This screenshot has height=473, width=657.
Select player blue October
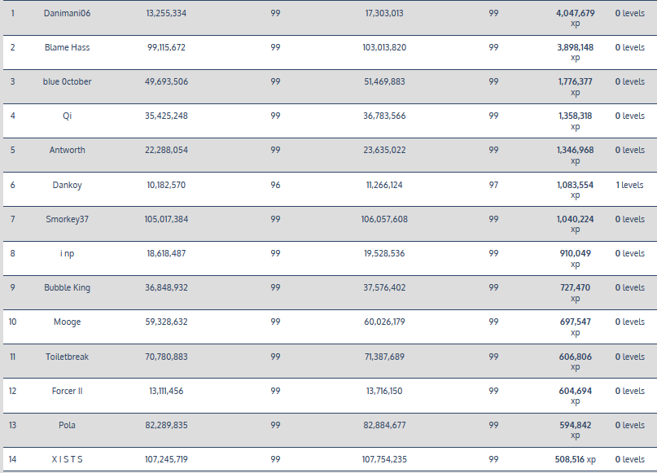click(x=68, y=81)
